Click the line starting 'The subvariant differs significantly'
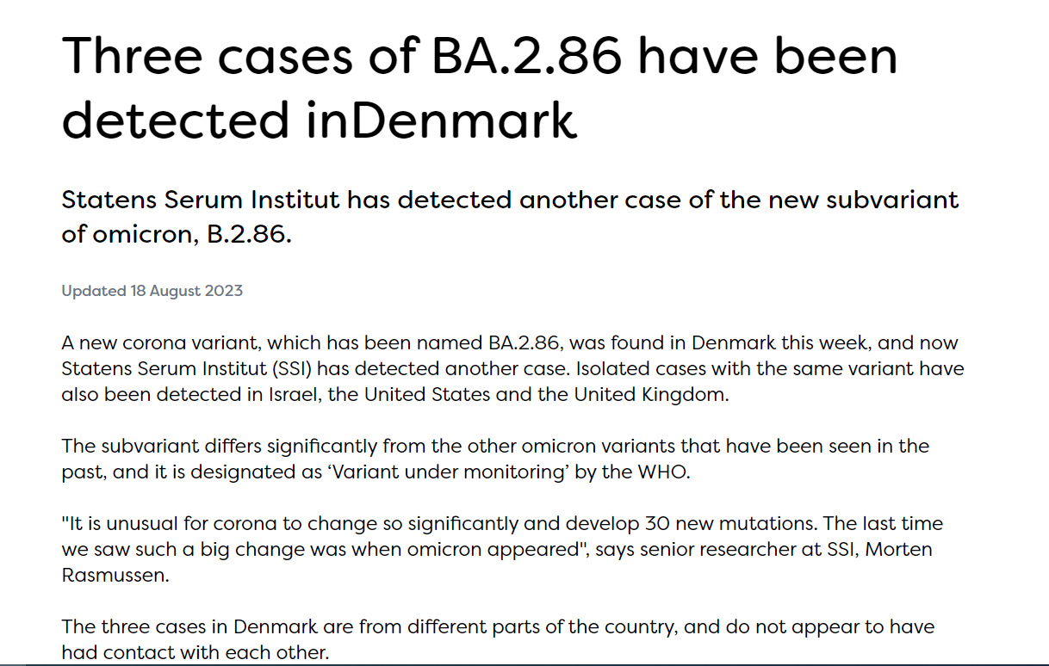1049x666 pixels. 495,447
